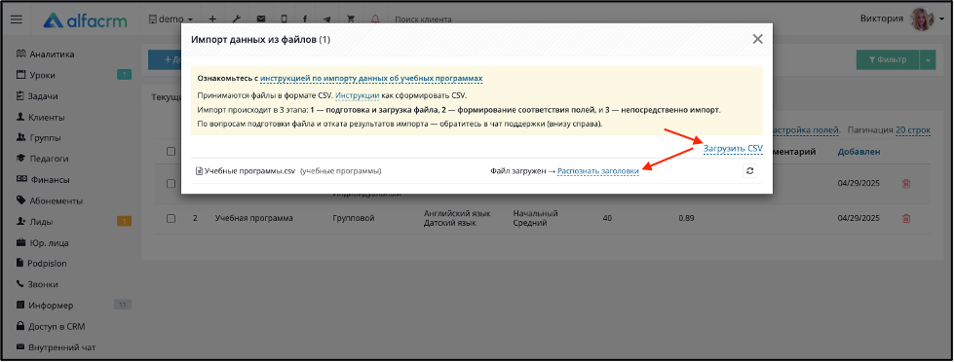Open the import instructions link for учебных программах
This screenshot has width=954, height=362.
tap(371, 79)
